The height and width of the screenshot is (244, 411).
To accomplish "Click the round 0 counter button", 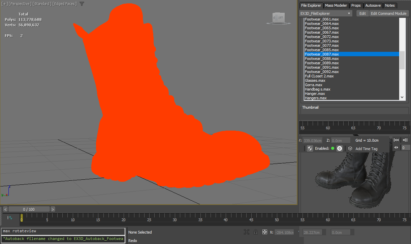I will pyautogui.click(x=340, y=148).
